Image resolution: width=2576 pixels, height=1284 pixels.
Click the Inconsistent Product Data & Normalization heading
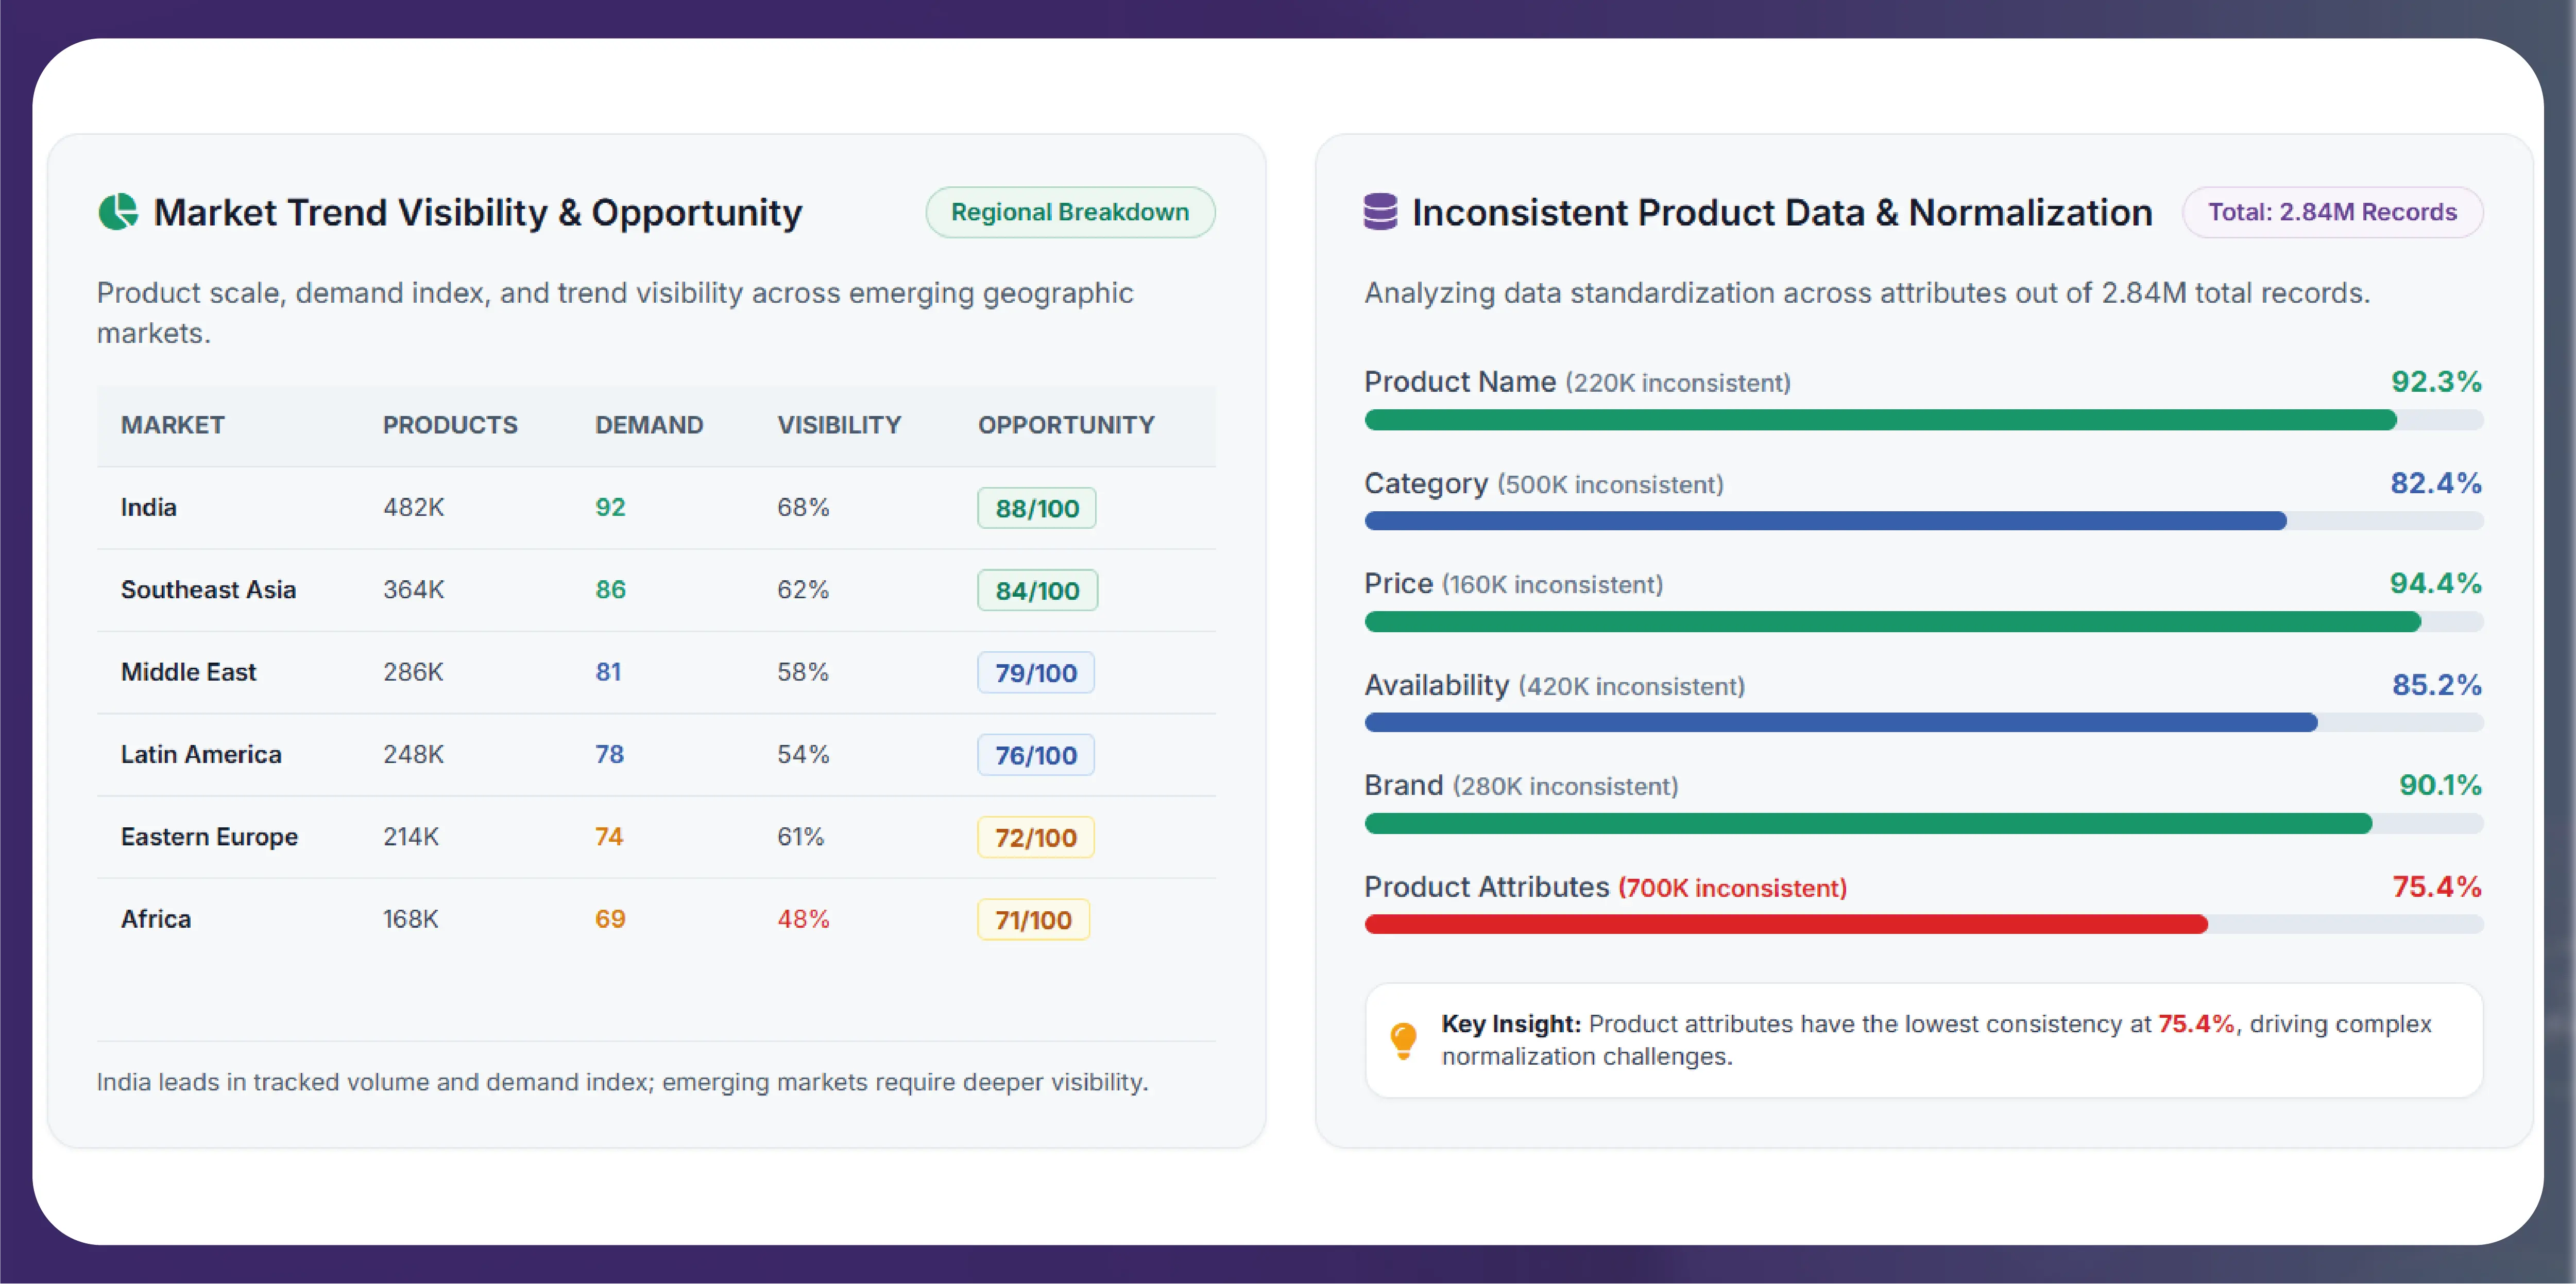point(1782,212)
